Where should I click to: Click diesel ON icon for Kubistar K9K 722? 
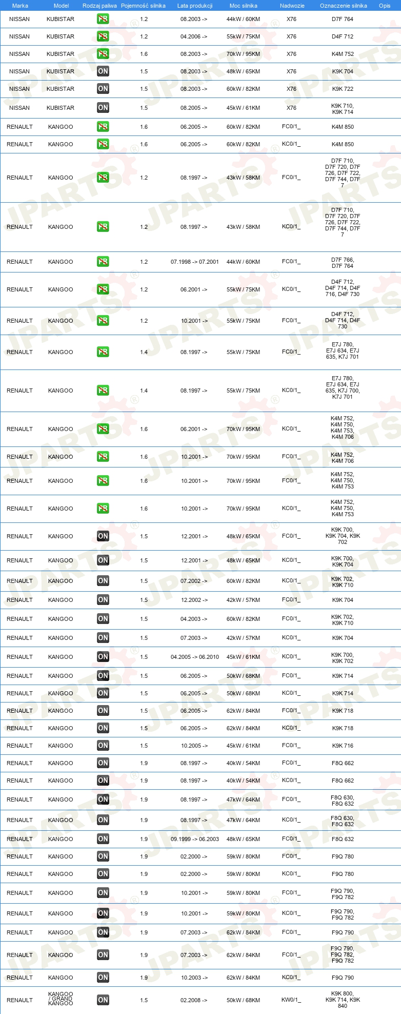[x=103, y=89]
